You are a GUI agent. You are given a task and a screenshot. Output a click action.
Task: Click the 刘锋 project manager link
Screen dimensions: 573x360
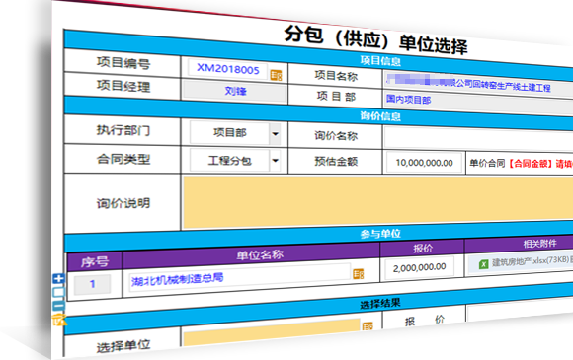click(235, 91)
